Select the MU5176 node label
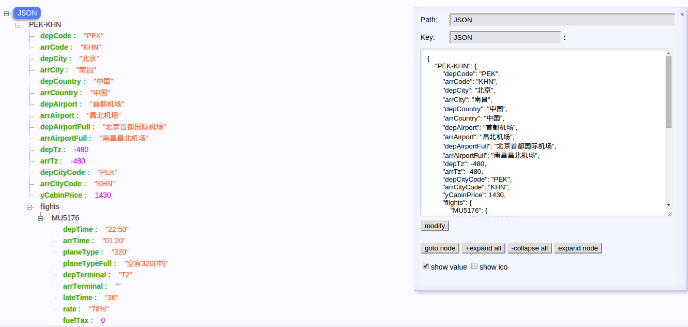 (x=65, y=218)
